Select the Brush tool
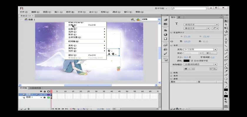 coord(226,56)
